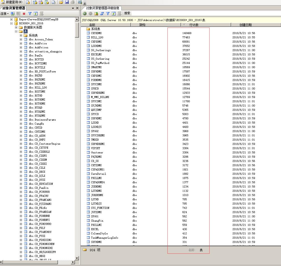This screenshot has height=266, width=281.
Task: Collapse the BS3000+_001_2016 database node
Action: pyautogui.click(x=11, y=23)
